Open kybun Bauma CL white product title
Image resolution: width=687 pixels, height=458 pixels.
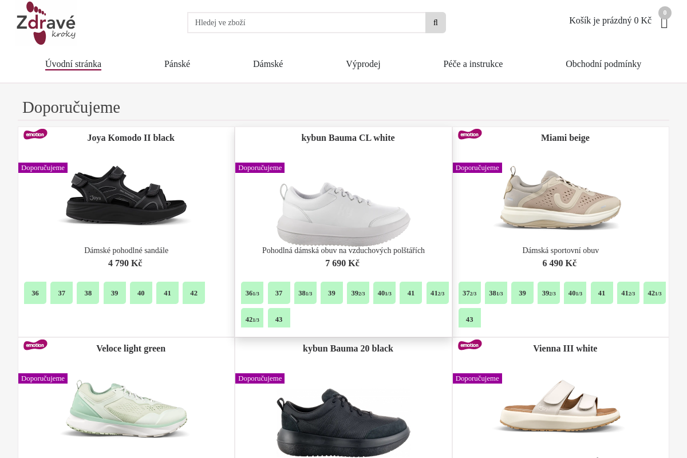point(348,138)
